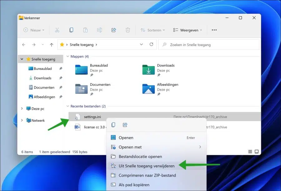
Task: Go back with the left arrow
Action: tap(24, 45)
